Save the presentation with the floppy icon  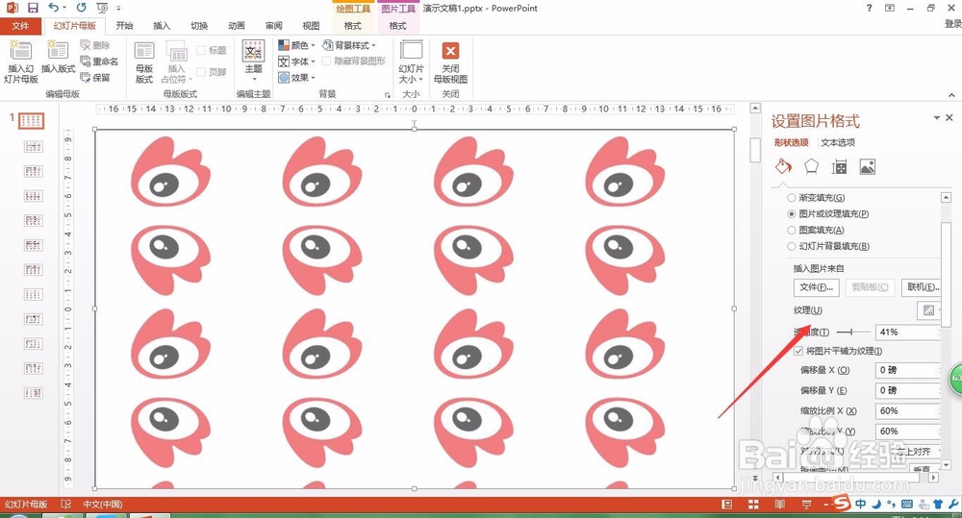(x=33, y=8)
